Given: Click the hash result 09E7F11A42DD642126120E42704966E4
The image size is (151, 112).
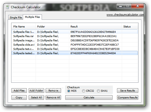Looking at the screenshot, I should [93, 32].
